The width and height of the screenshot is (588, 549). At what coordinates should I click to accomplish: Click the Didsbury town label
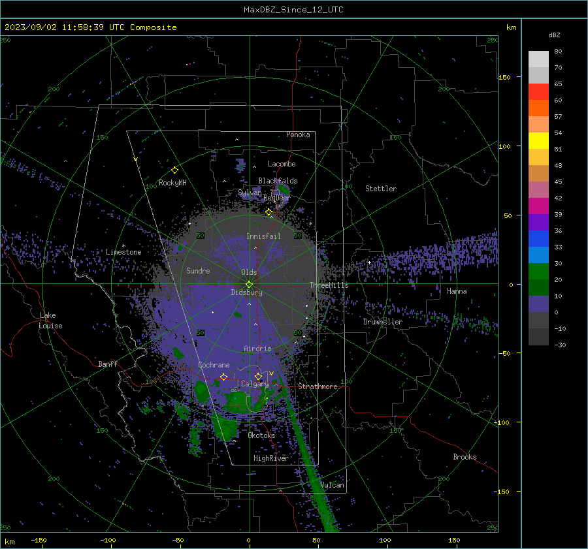pyautogui.click(x=246, y=292)
